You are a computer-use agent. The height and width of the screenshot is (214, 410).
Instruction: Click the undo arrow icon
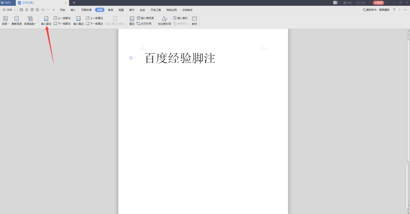coord(43,10)
